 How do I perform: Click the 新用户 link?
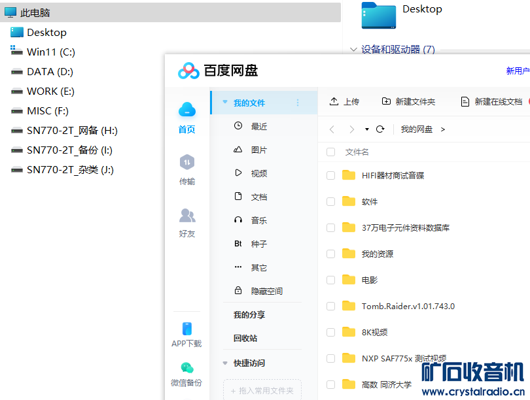tap(518, 71)
